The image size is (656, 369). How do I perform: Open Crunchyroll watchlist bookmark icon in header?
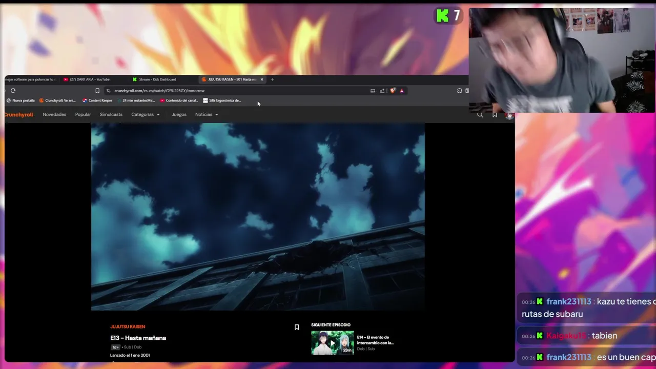[495, 115]
